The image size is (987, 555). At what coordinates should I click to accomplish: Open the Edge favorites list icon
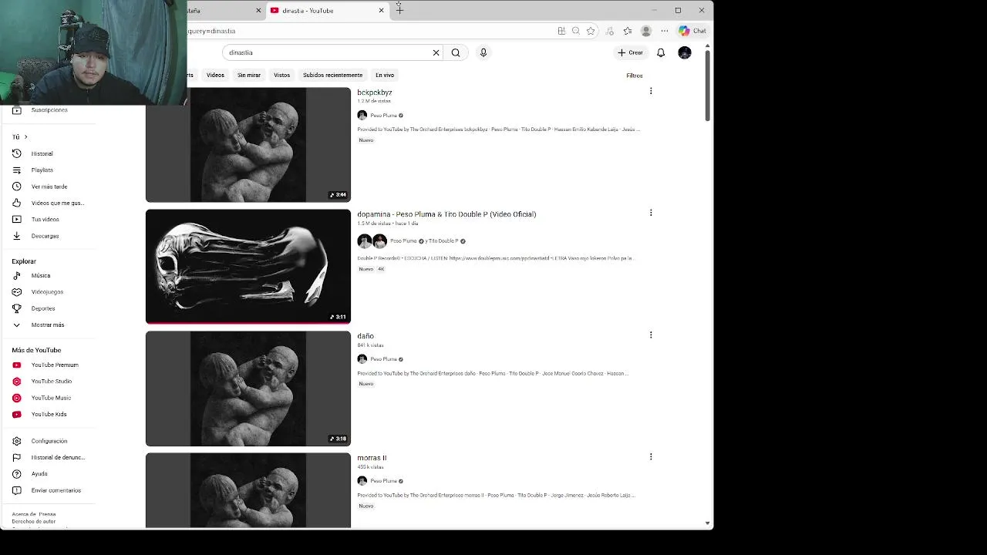[x=628, y=31]
